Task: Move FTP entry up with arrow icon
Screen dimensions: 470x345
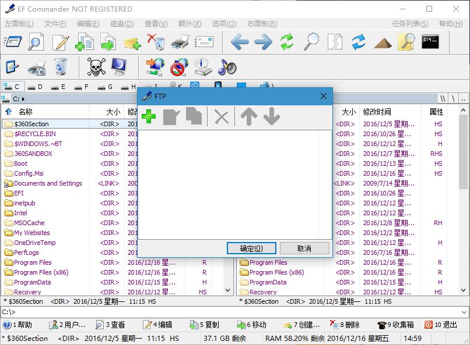Action: (x=248, y=116)
